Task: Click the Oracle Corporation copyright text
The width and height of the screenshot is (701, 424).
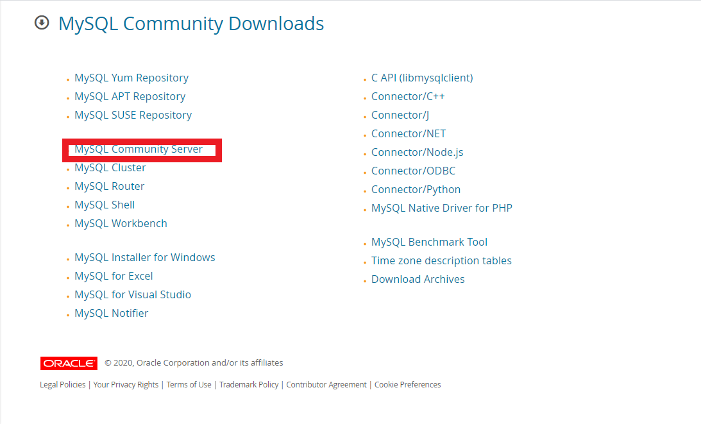Action: [x=194, y=362]
